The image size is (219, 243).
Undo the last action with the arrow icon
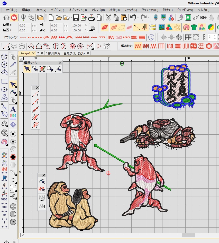click(x=133, y=18)
